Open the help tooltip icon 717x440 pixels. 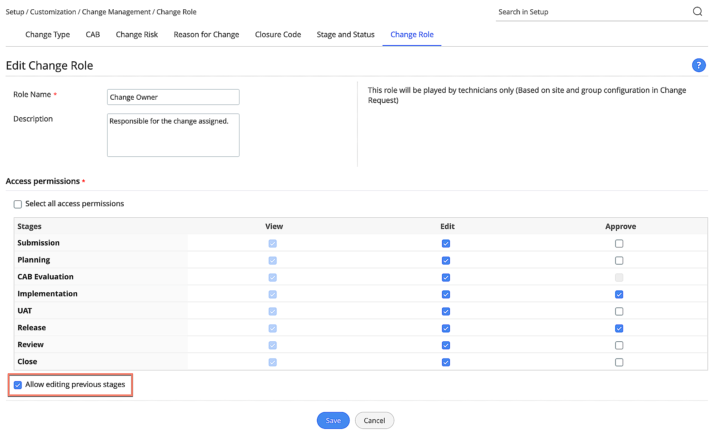coord(699,65)
